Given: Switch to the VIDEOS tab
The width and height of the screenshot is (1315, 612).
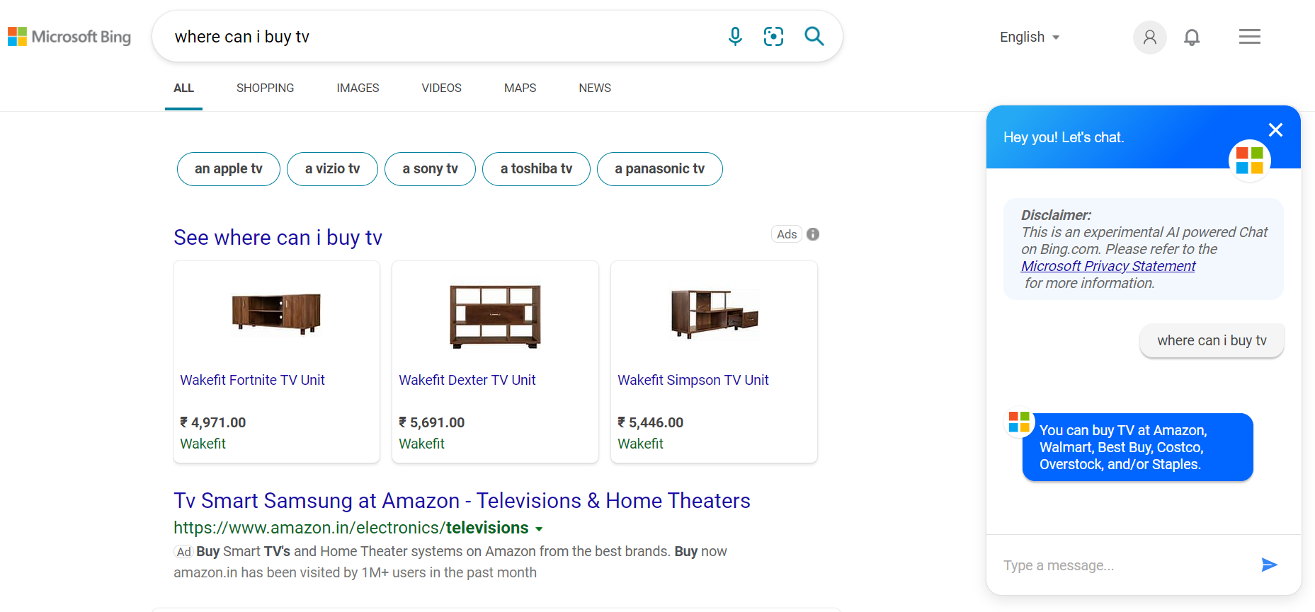Looking at the screenshot, I should point(441,88).
